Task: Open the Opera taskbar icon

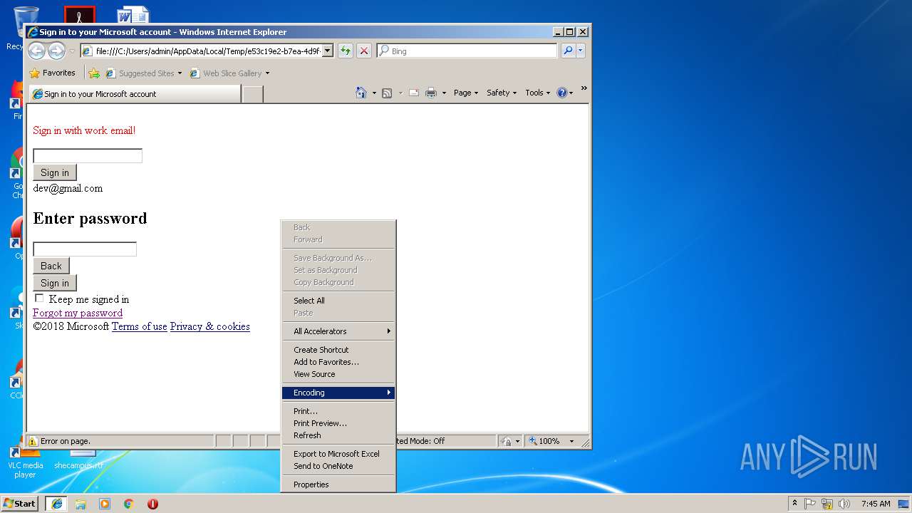Action: [152, 503]
